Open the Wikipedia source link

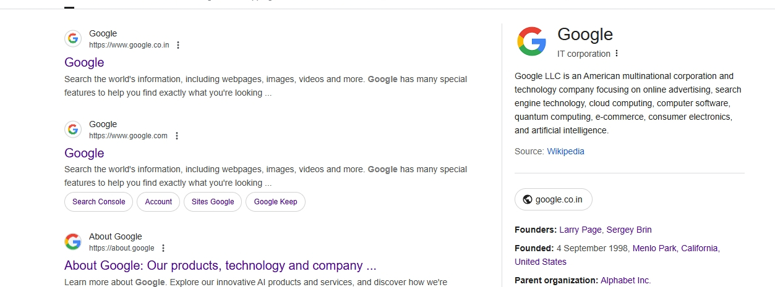point(565,151)
